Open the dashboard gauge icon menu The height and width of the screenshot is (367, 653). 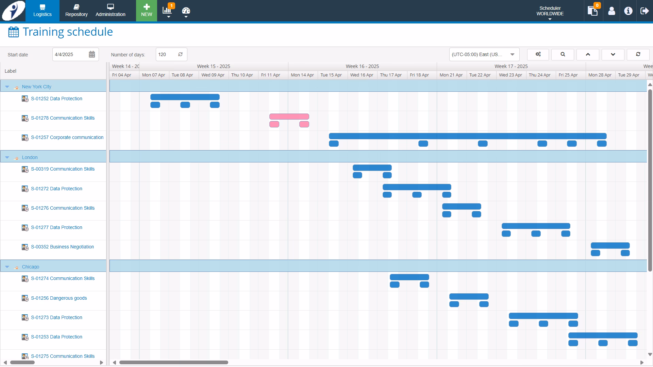coord(186,11)
